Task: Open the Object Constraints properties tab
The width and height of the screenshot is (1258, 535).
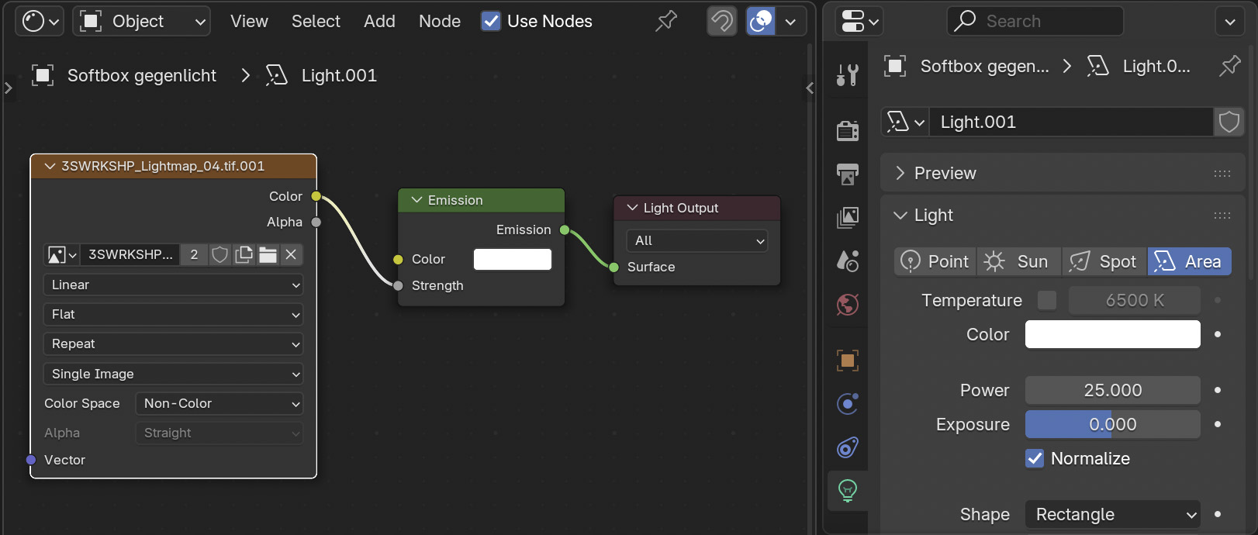Action: pyautogui.click(x=848, y=447)
